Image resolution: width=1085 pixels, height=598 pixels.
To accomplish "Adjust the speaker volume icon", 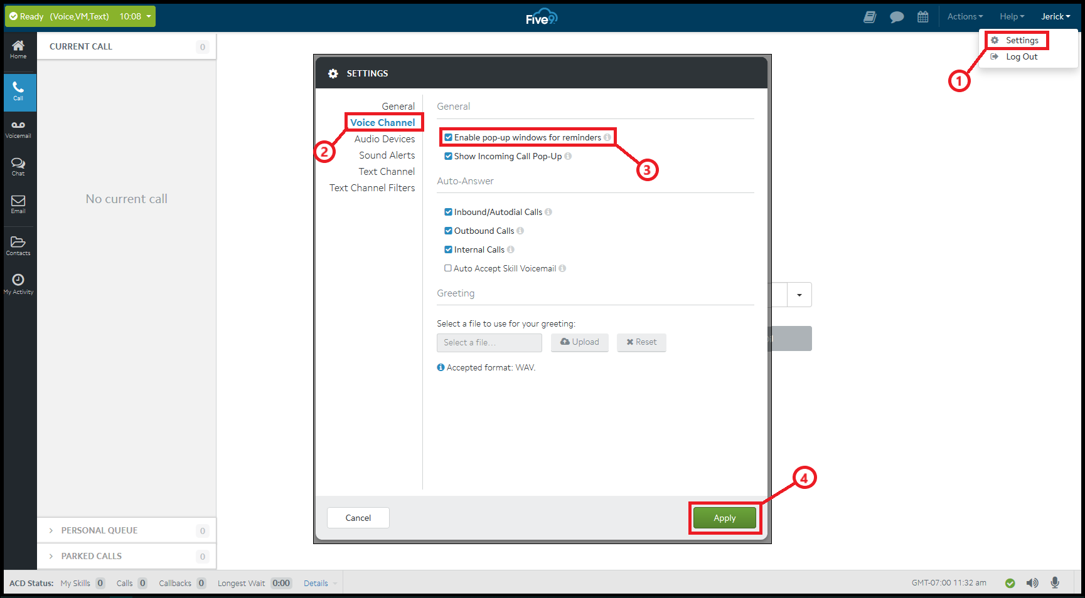I will coord(1032,582).
